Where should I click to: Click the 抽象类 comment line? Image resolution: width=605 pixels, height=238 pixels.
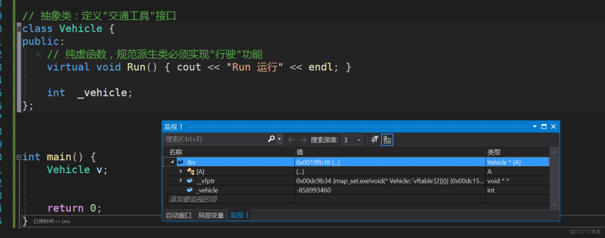99,16
